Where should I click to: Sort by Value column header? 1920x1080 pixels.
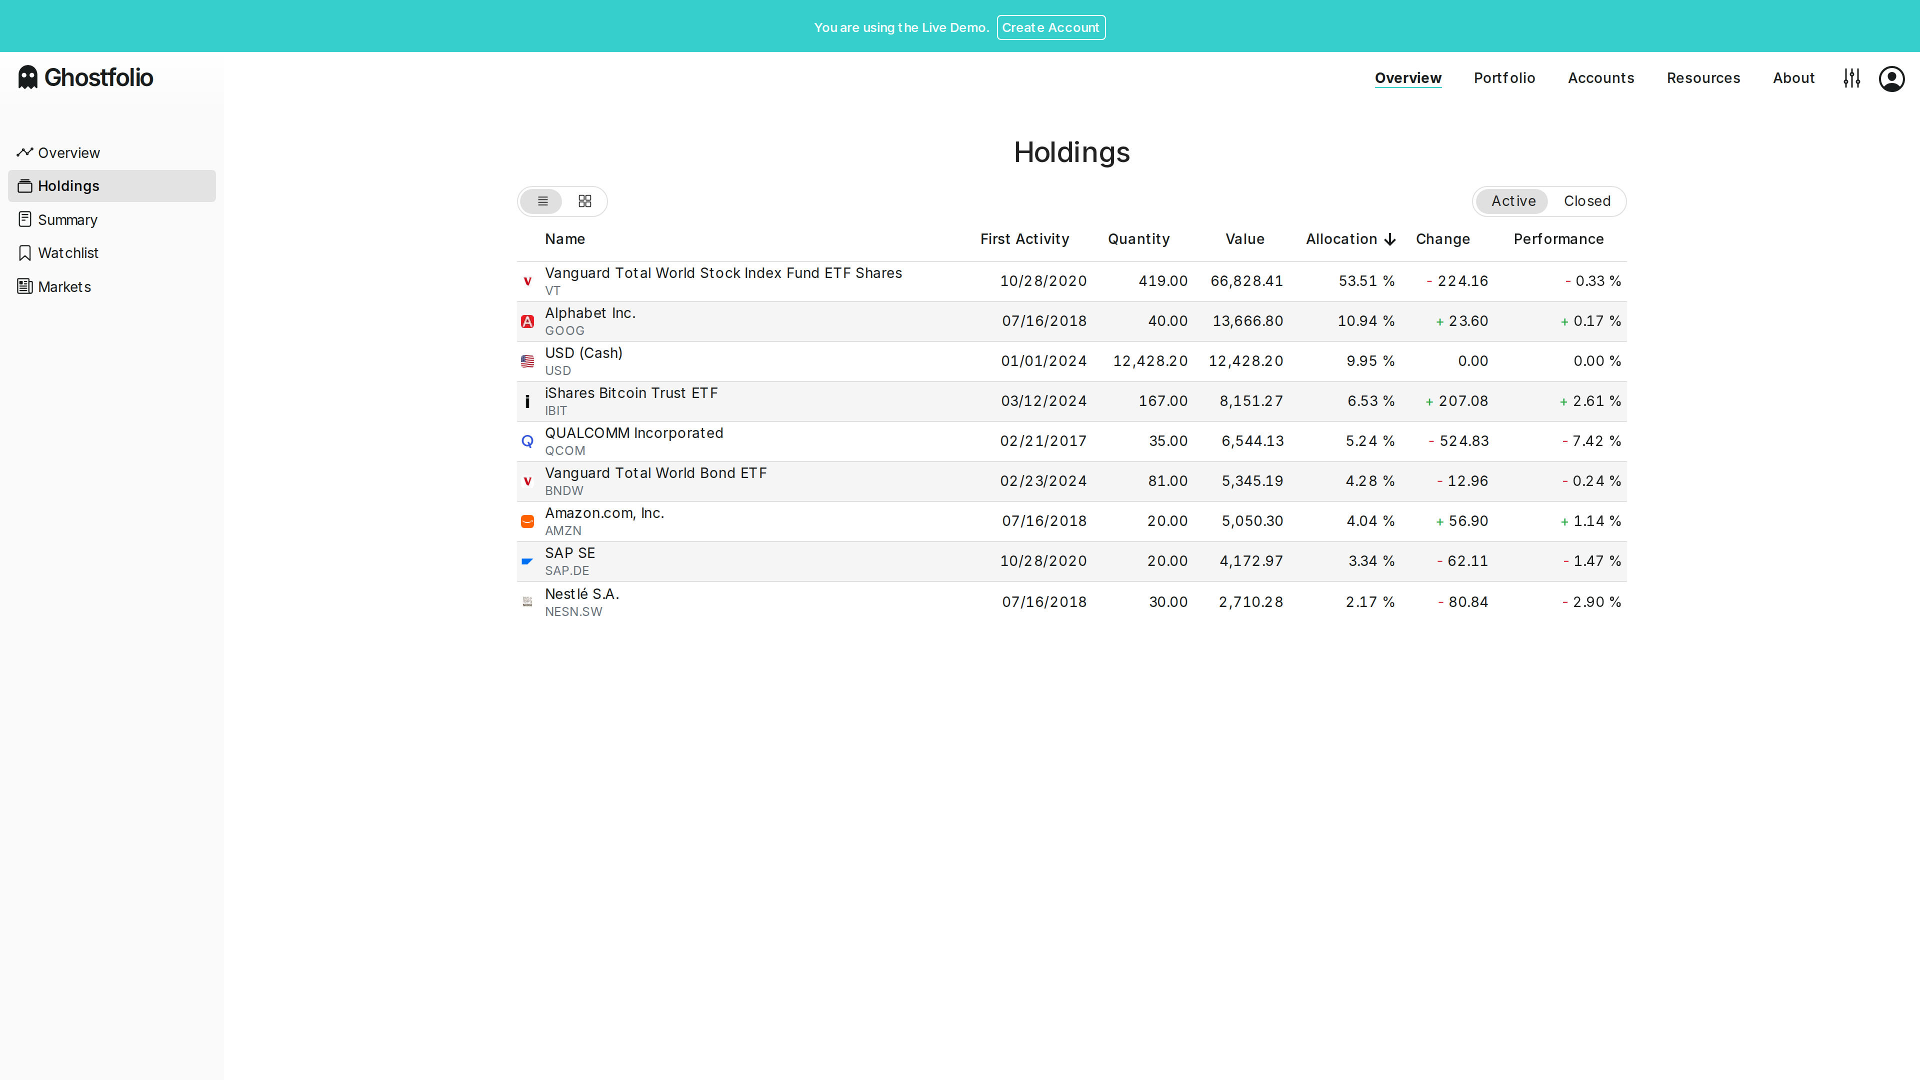(x=1244, y=239)
